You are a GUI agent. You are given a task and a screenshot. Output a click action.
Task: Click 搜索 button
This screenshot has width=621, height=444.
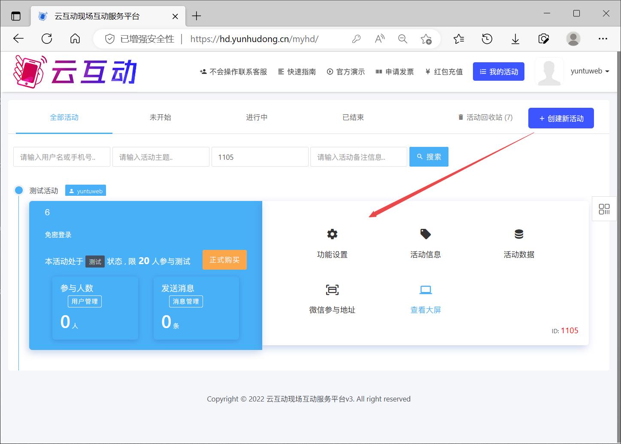click(x=429, y=157)
